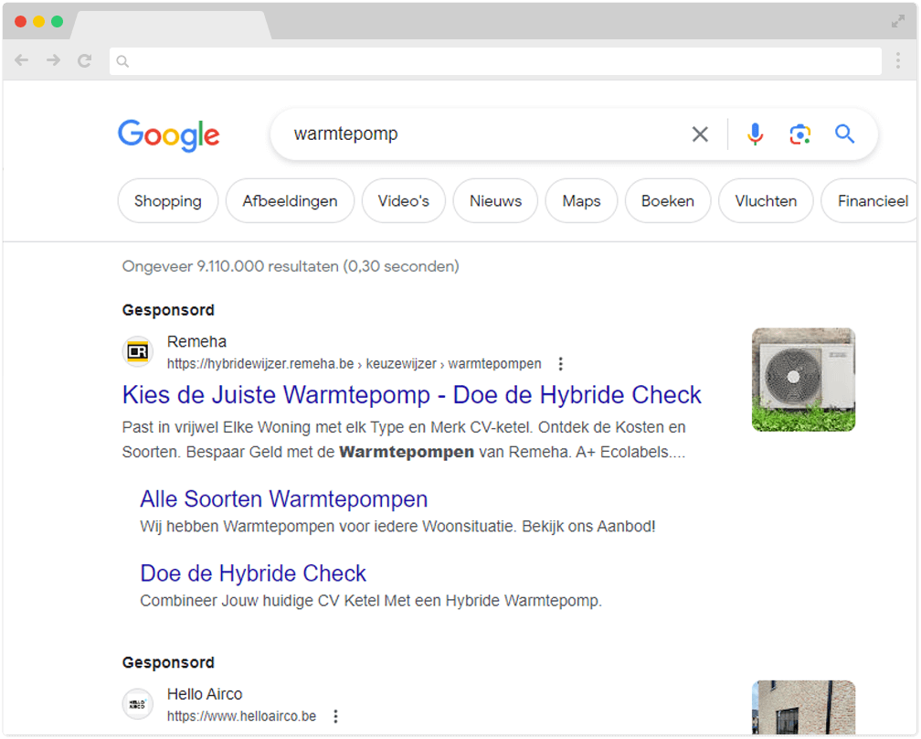Open the browser three-dot menu

[897, 60]
